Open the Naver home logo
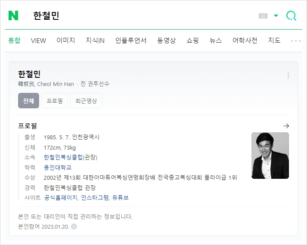The image size is (307, 245). click(x=13, y=15)
